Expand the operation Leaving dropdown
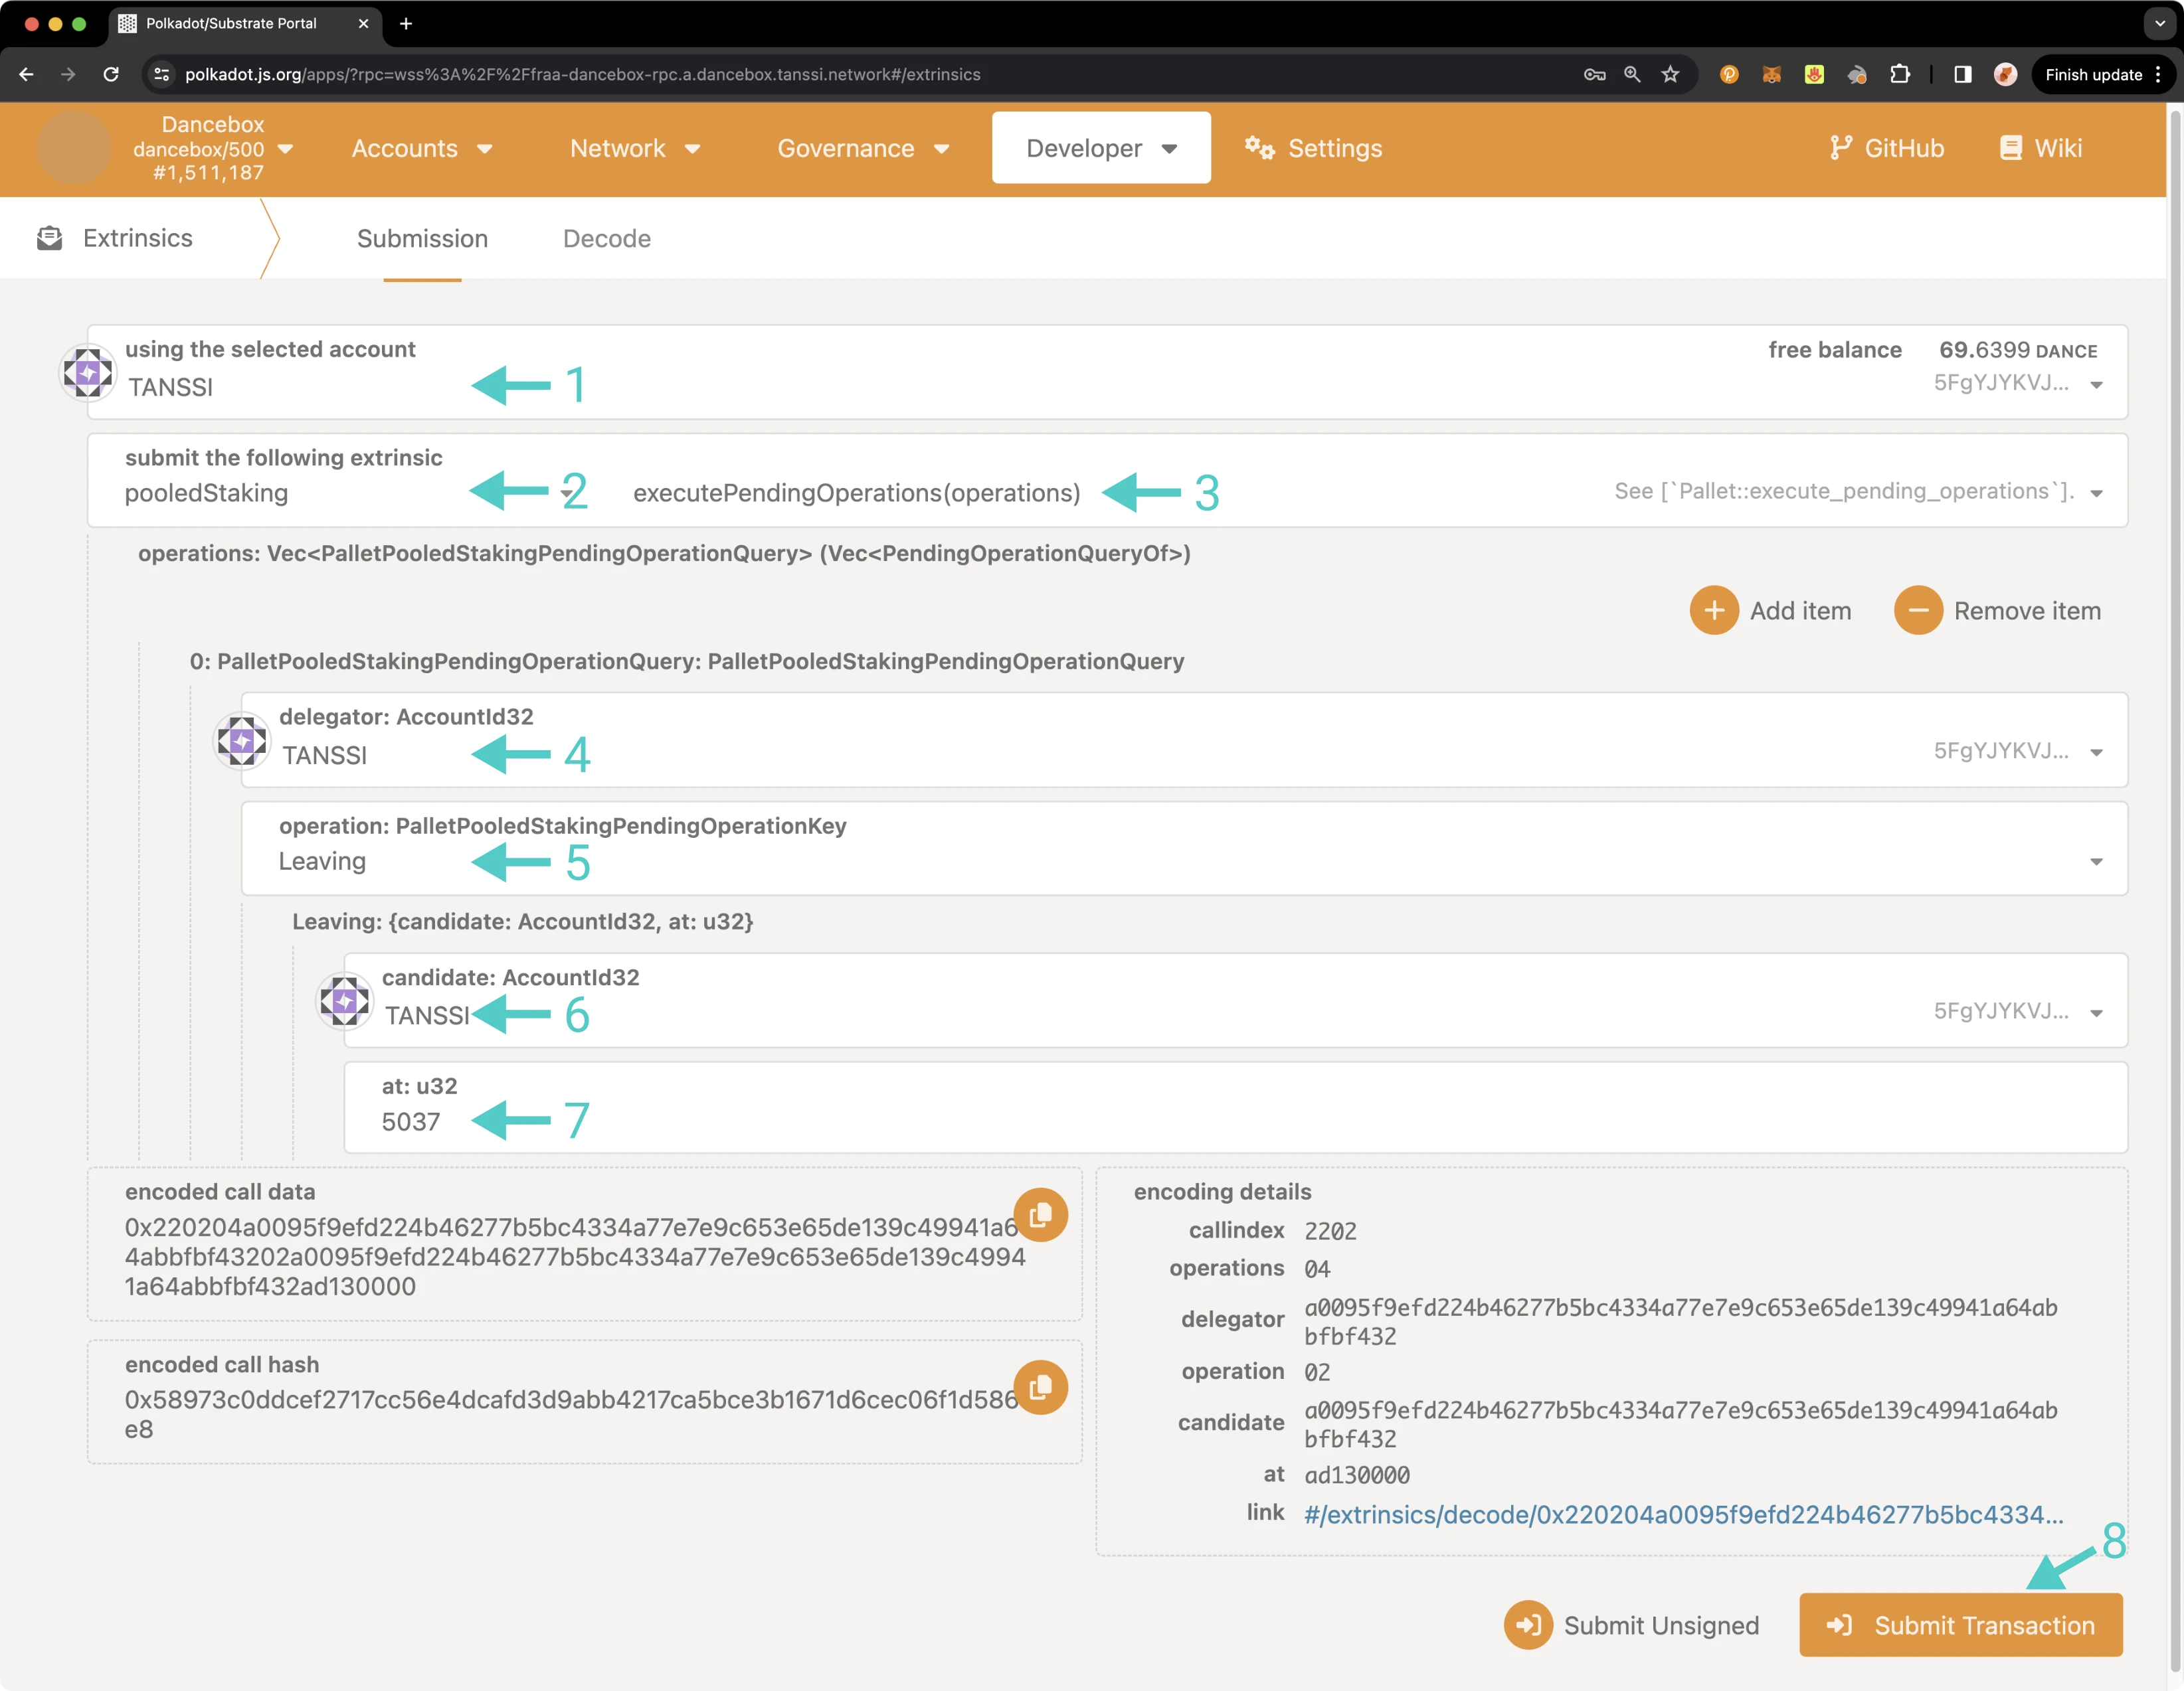This screenshot has width=2184, height=1691. (2099, 863)
